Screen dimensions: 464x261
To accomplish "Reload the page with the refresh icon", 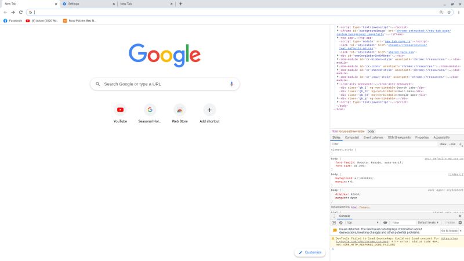I will click(x=21, y=12).
